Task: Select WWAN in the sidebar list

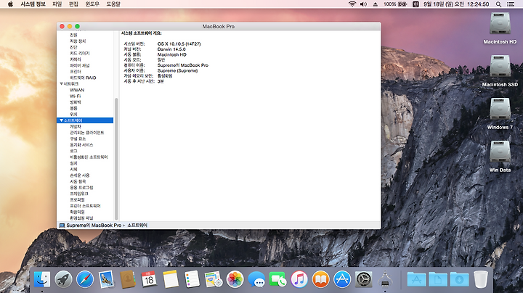Action: tap(77, 90)
